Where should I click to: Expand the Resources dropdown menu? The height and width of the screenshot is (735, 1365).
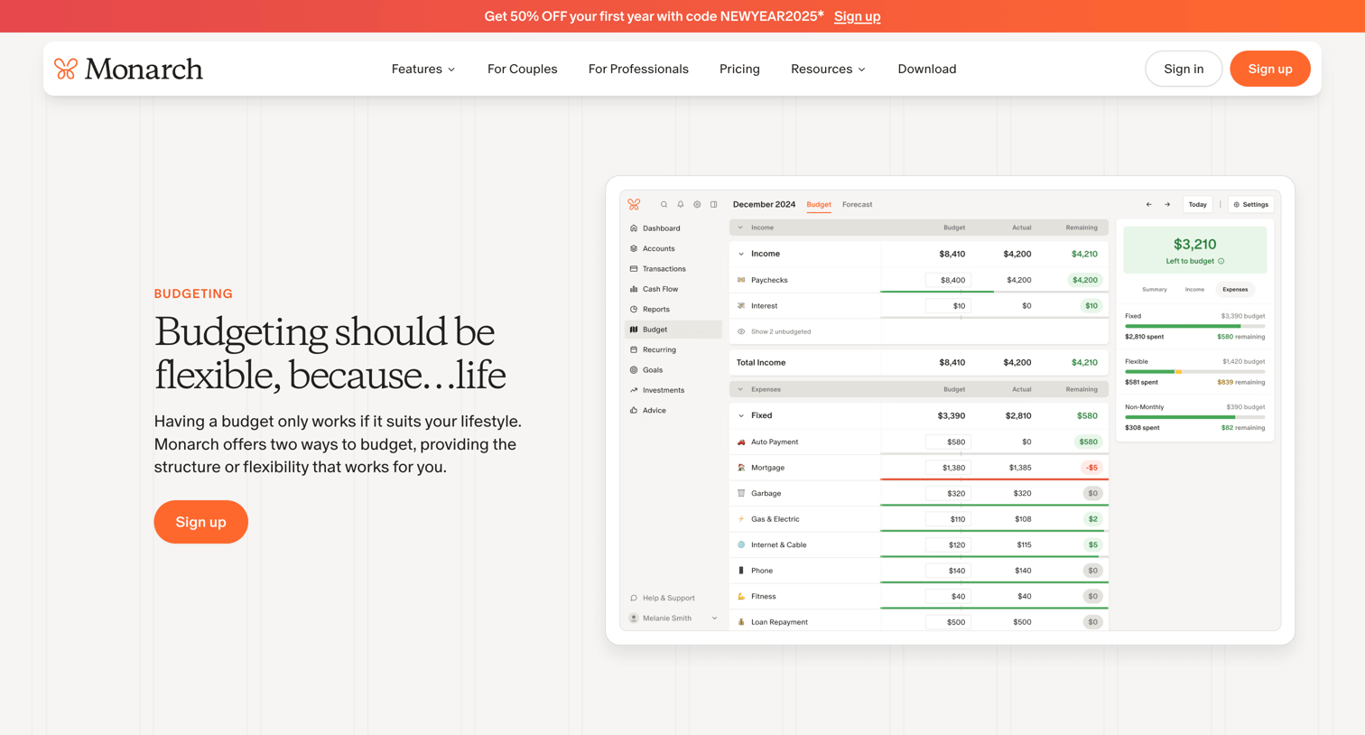(828, 69)
